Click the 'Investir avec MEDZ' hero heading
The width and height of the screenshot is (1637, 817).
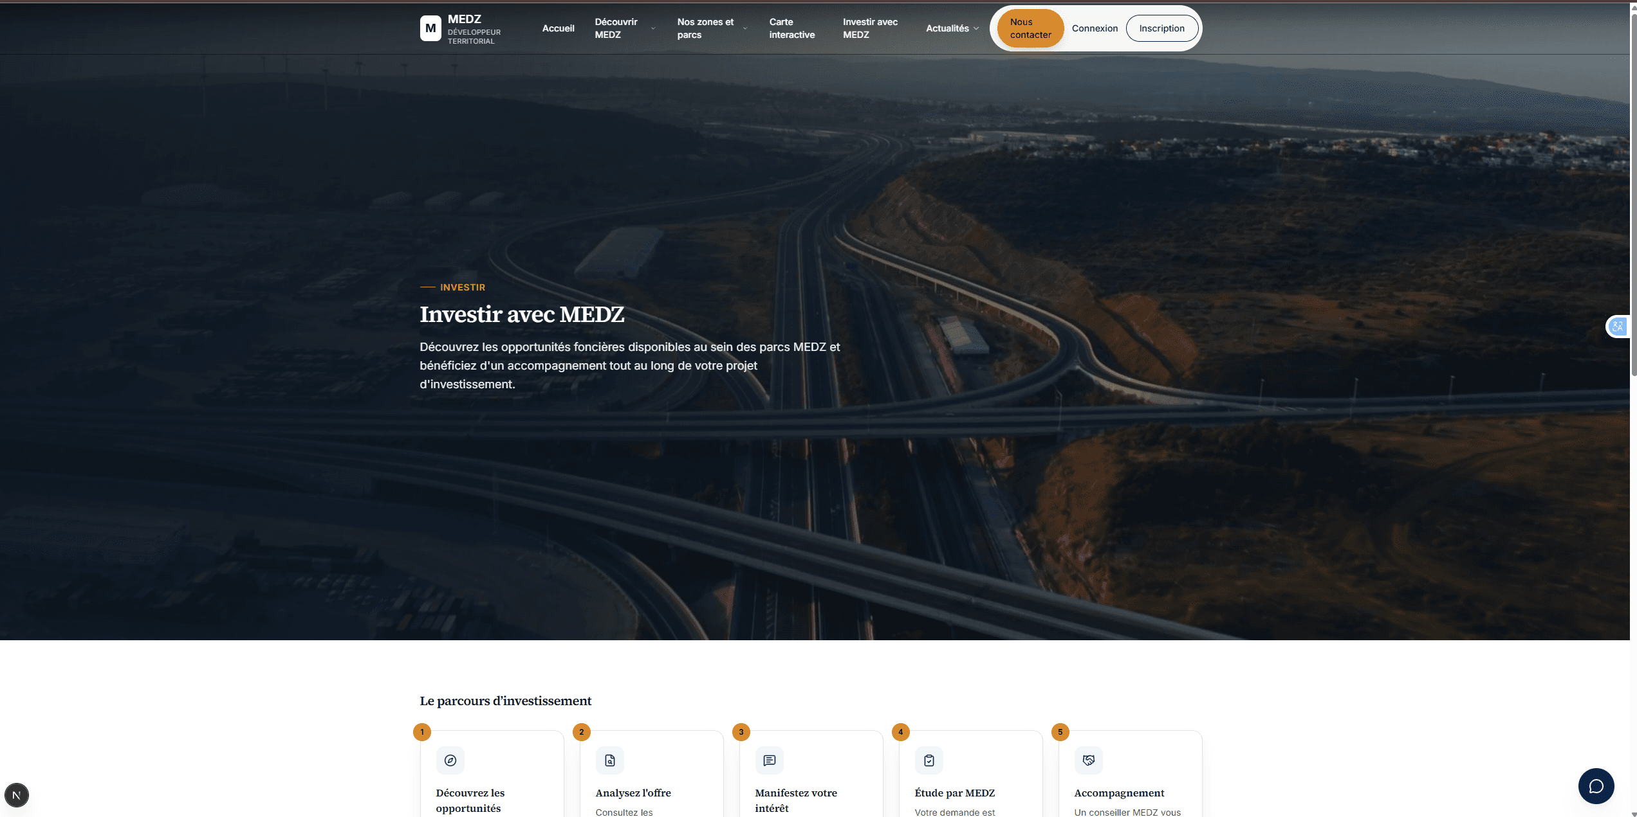[x=522, y=314]
